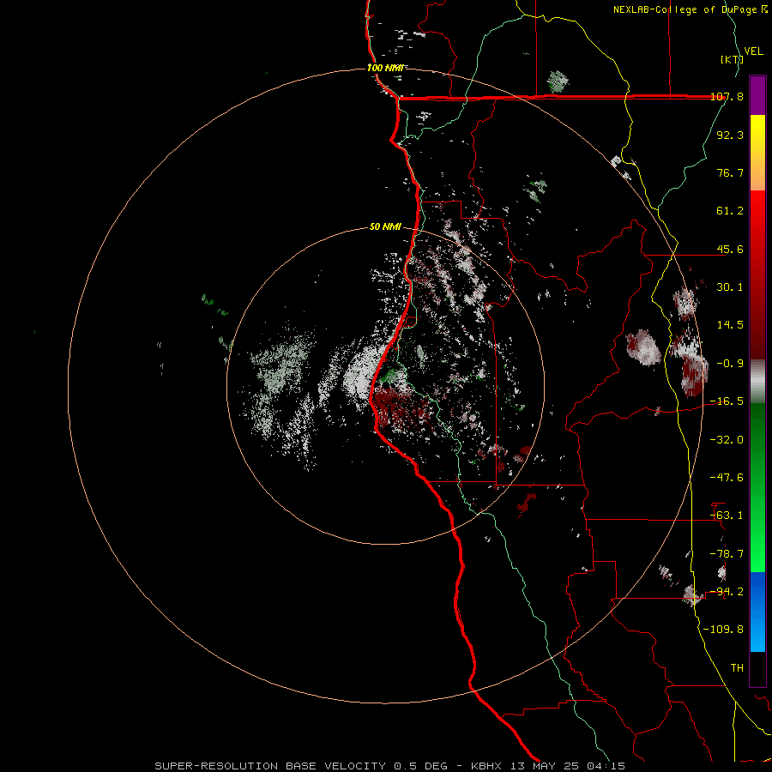Click the 61.2 legend value
This screenshot has width=772, height=772.
click(x=730, y=211)
